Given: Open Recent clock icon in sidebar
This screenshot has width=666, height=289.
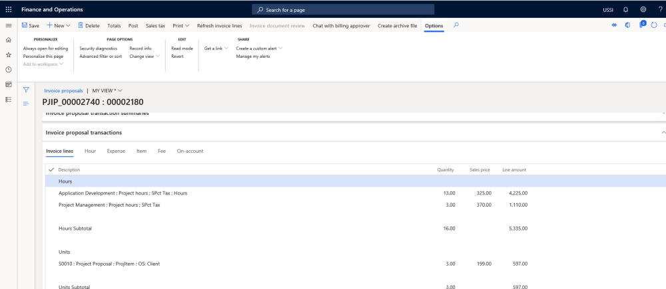Looking at the screenshot, I should pos(8,70).
